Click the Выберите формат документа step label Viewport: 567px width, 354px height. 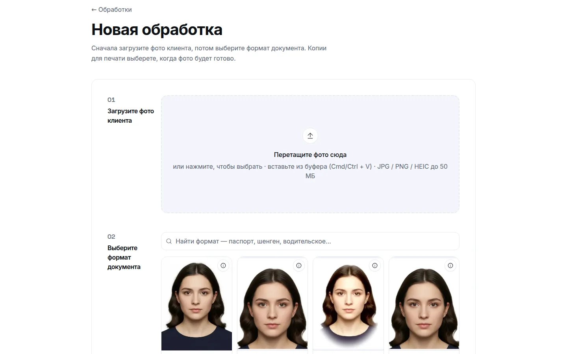[124, 257]
